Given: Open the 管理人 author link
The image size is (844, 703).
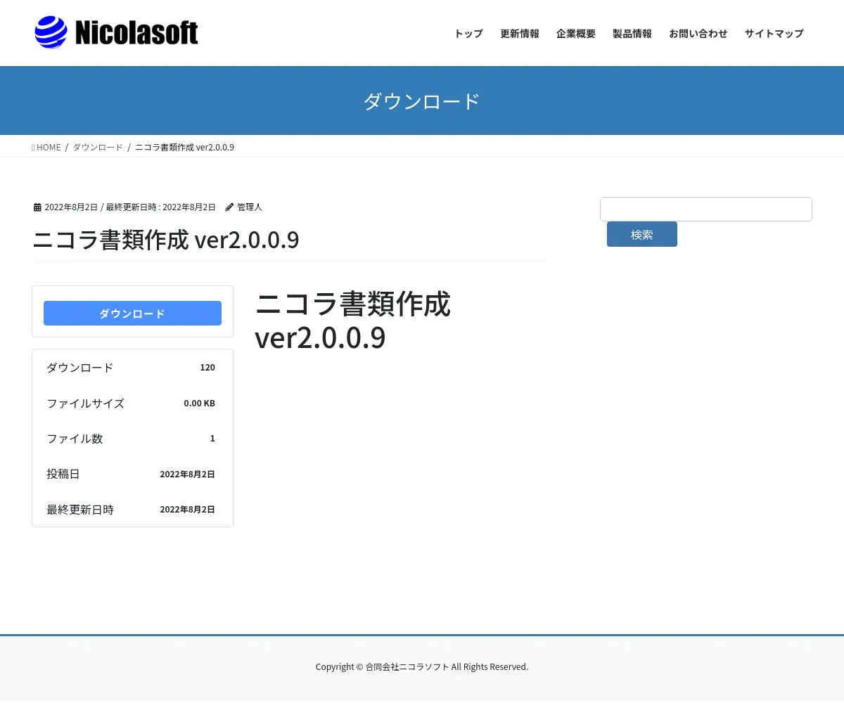Looking at the screenshot, I should [250, 207].
